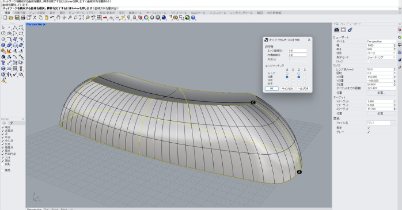Click the Print icon in toolbar

coord(23,18)
